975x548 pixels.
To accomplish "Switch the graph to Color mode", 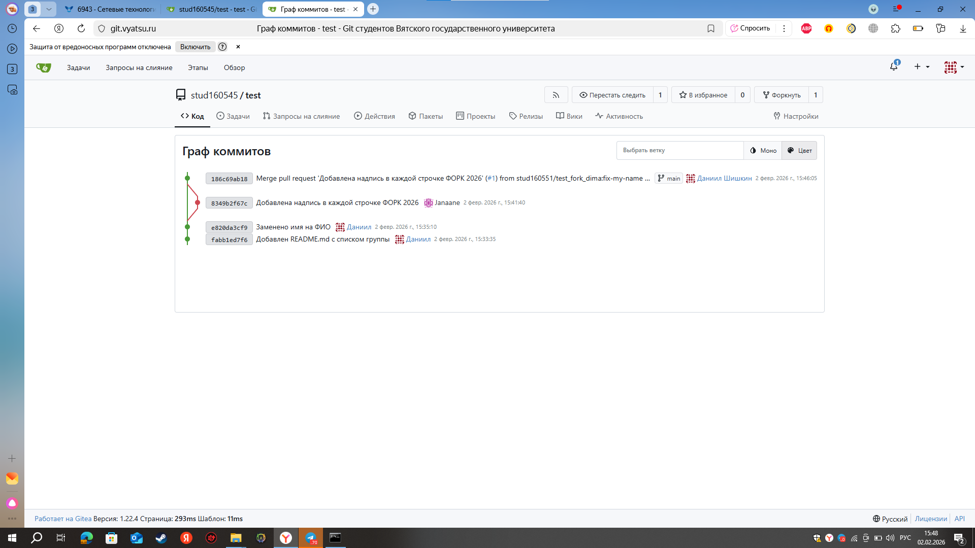I will click(x=799, y=150).
